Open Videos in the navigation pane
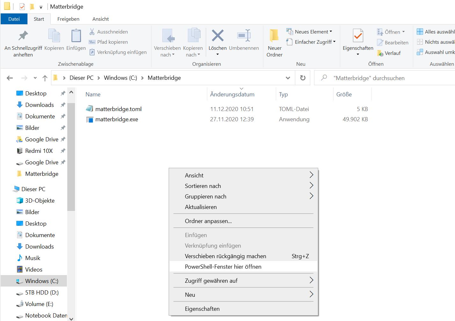This screenshot has width=455, height=321. point(33,269)
